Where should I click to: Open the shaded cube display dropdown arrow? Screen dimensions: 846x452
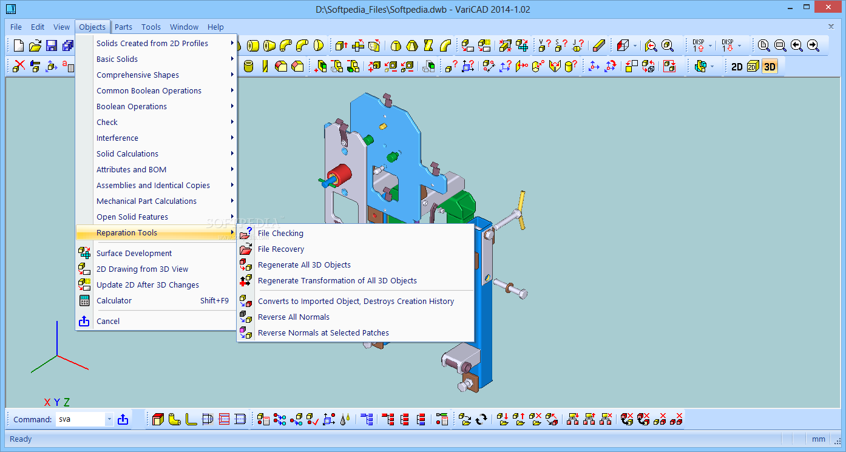point(635,46)
